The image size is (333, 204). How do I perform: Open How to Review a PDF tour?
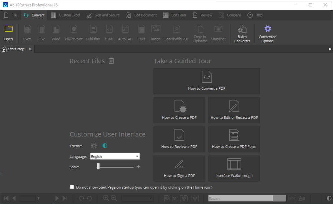pyautogui.click(x=179, y=139)
